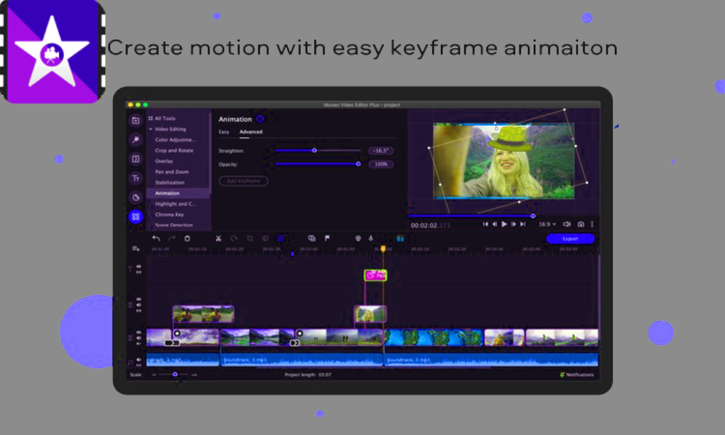Screen dimensions: 725x435
Task: Open the Transitions sidebar icon
Action: 136,159
